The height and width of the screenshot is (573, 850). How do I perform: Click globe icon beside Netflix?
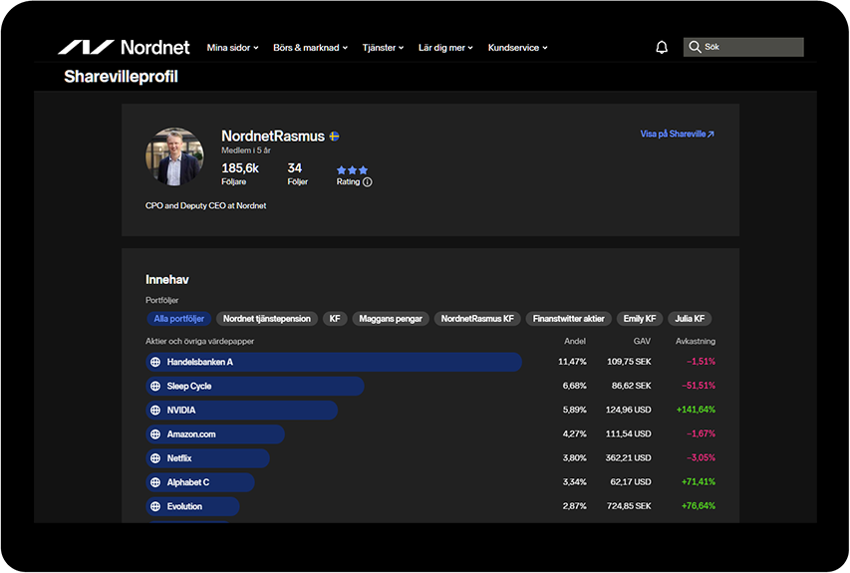point(155,458)
